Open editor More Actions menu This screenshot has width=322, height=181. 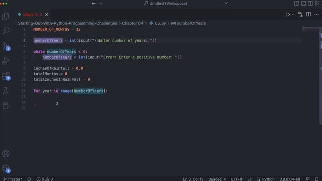(316, 14)
